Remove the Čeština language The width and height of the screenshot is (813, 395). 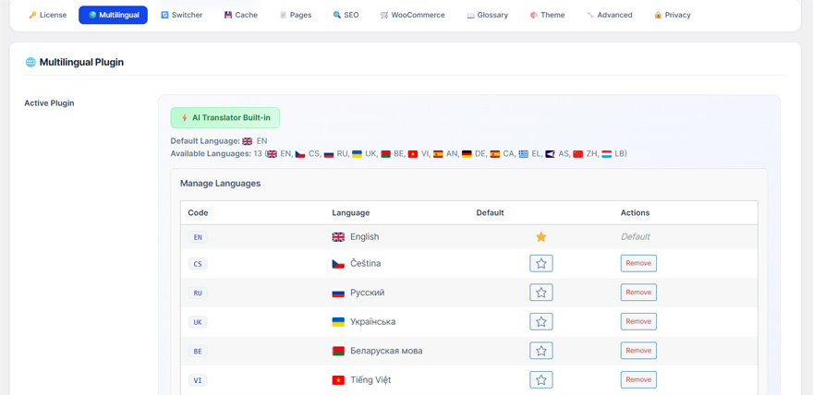pos(638,264)
